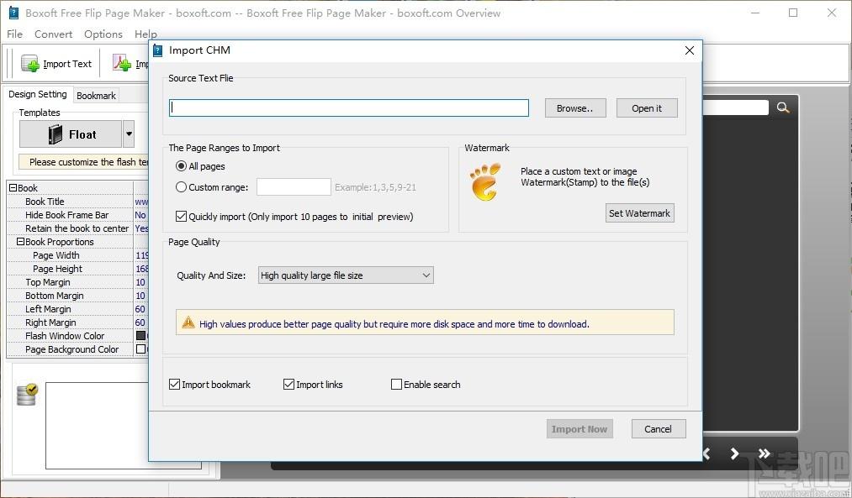
Task: Click the Flash Window Color swatch
Action: pos(140,336)
